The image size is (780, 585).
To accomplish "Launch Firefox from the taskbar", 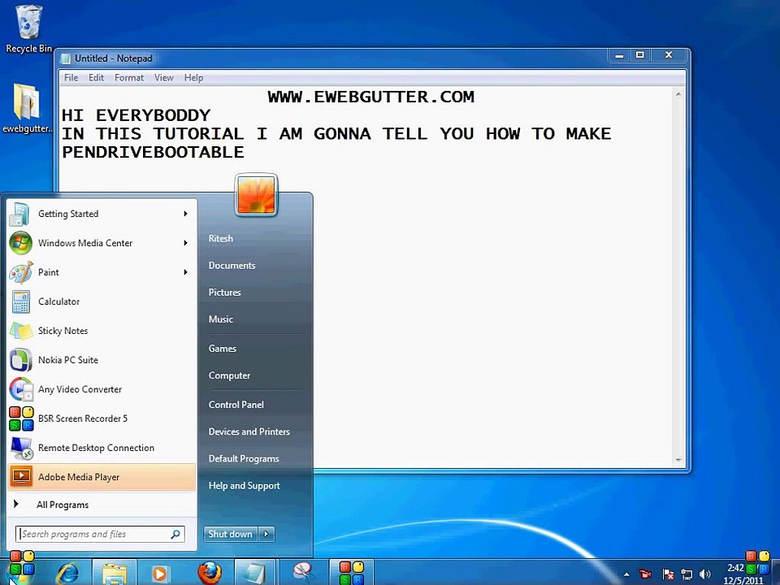I will (x=210, y=573).
